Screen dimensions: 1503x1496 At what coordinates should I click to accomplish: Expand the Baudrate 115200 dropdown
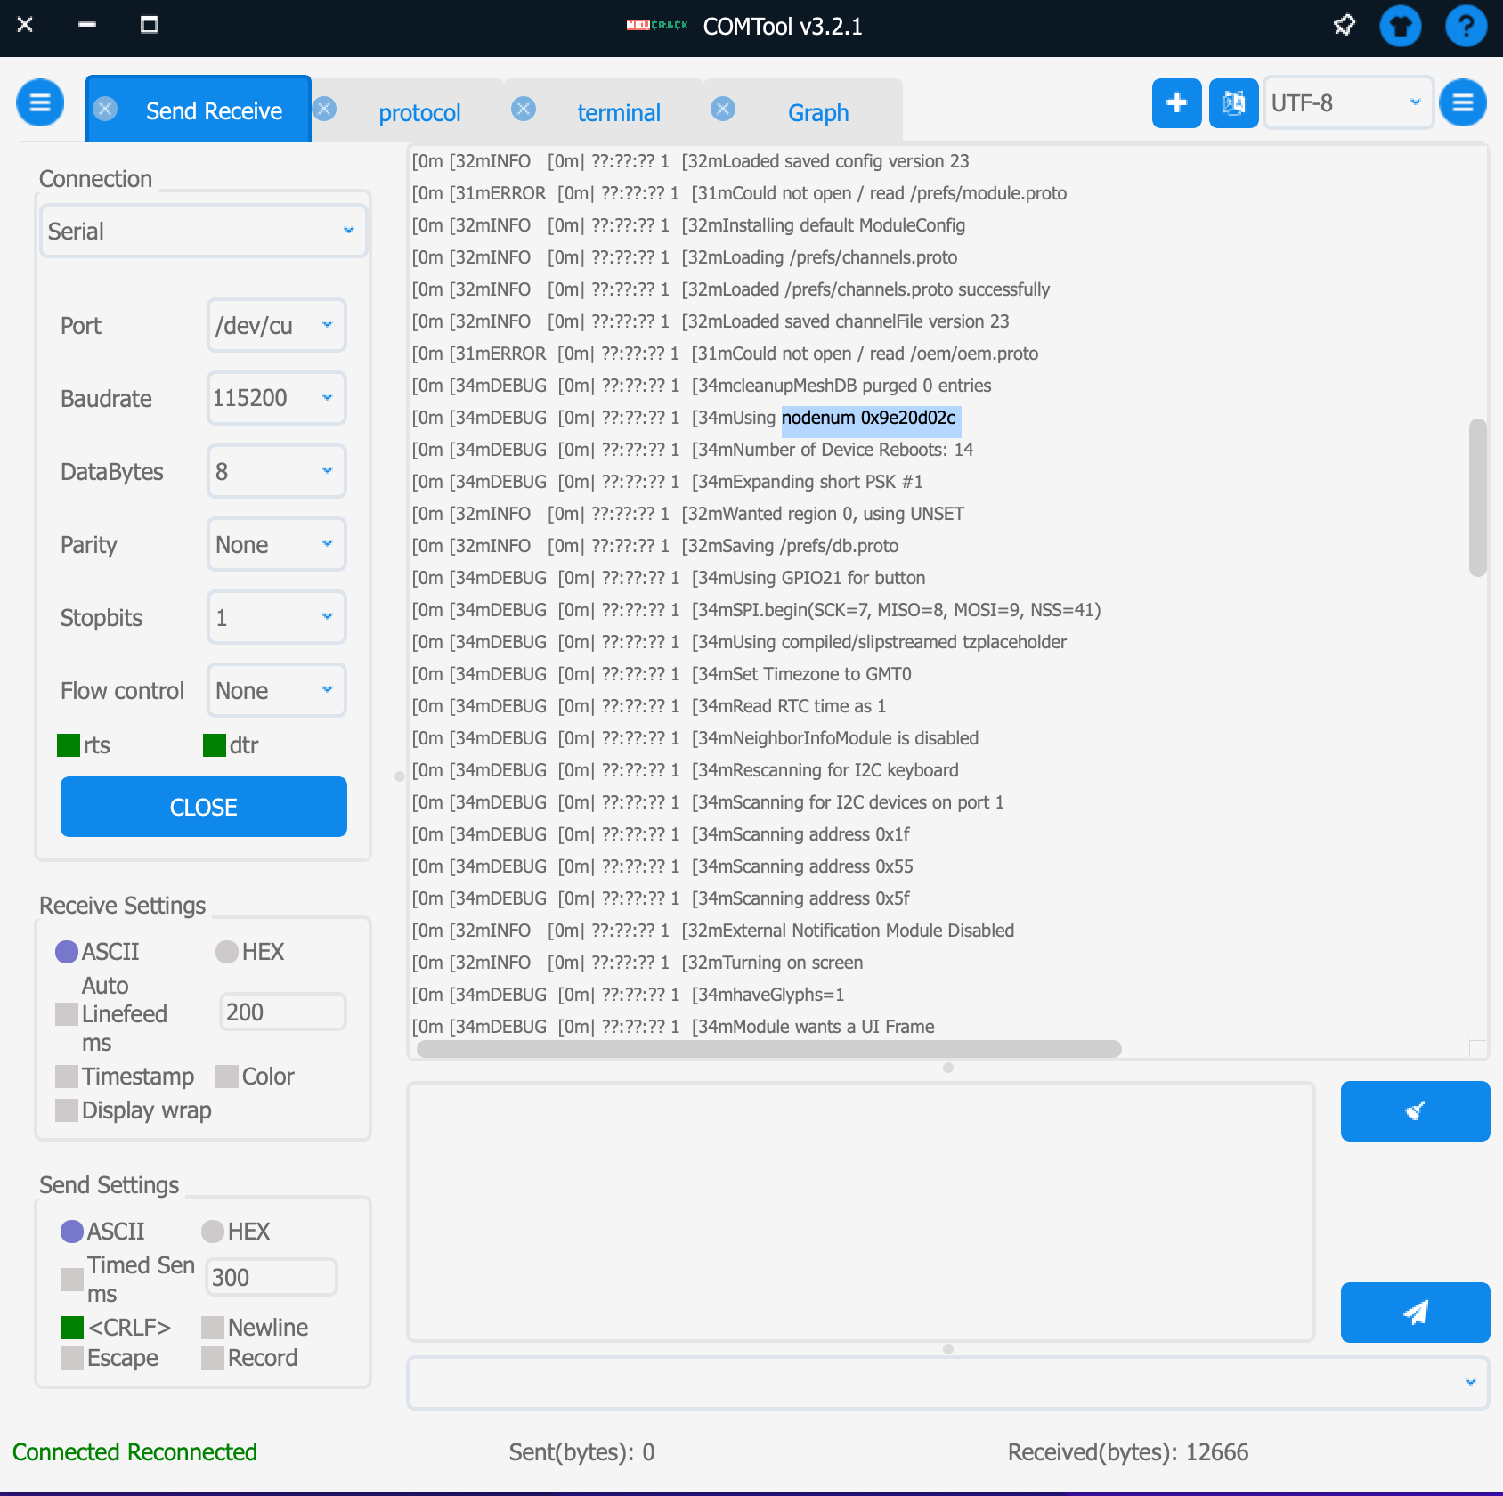(276, 399)
